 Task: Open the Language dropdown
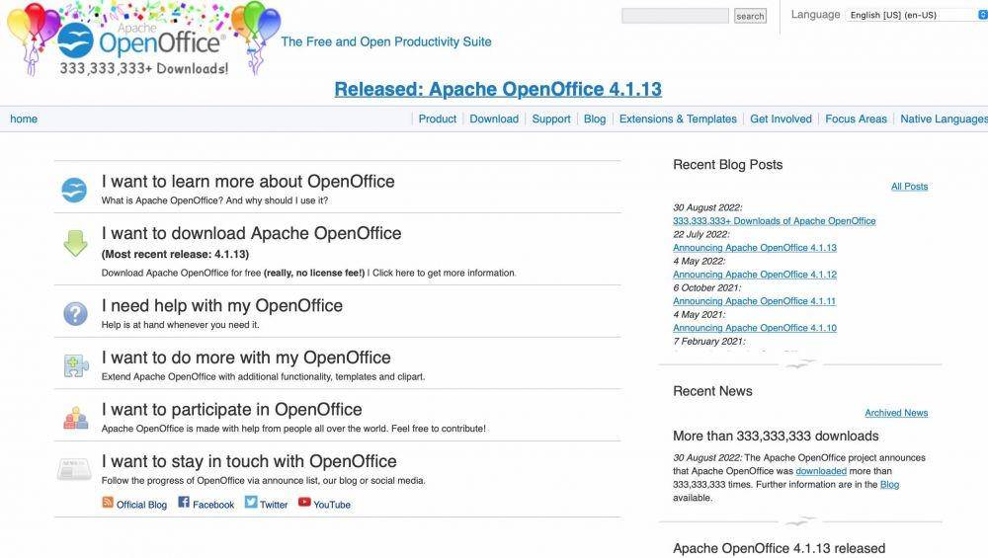pyautogui.click(x=917, y=15)
